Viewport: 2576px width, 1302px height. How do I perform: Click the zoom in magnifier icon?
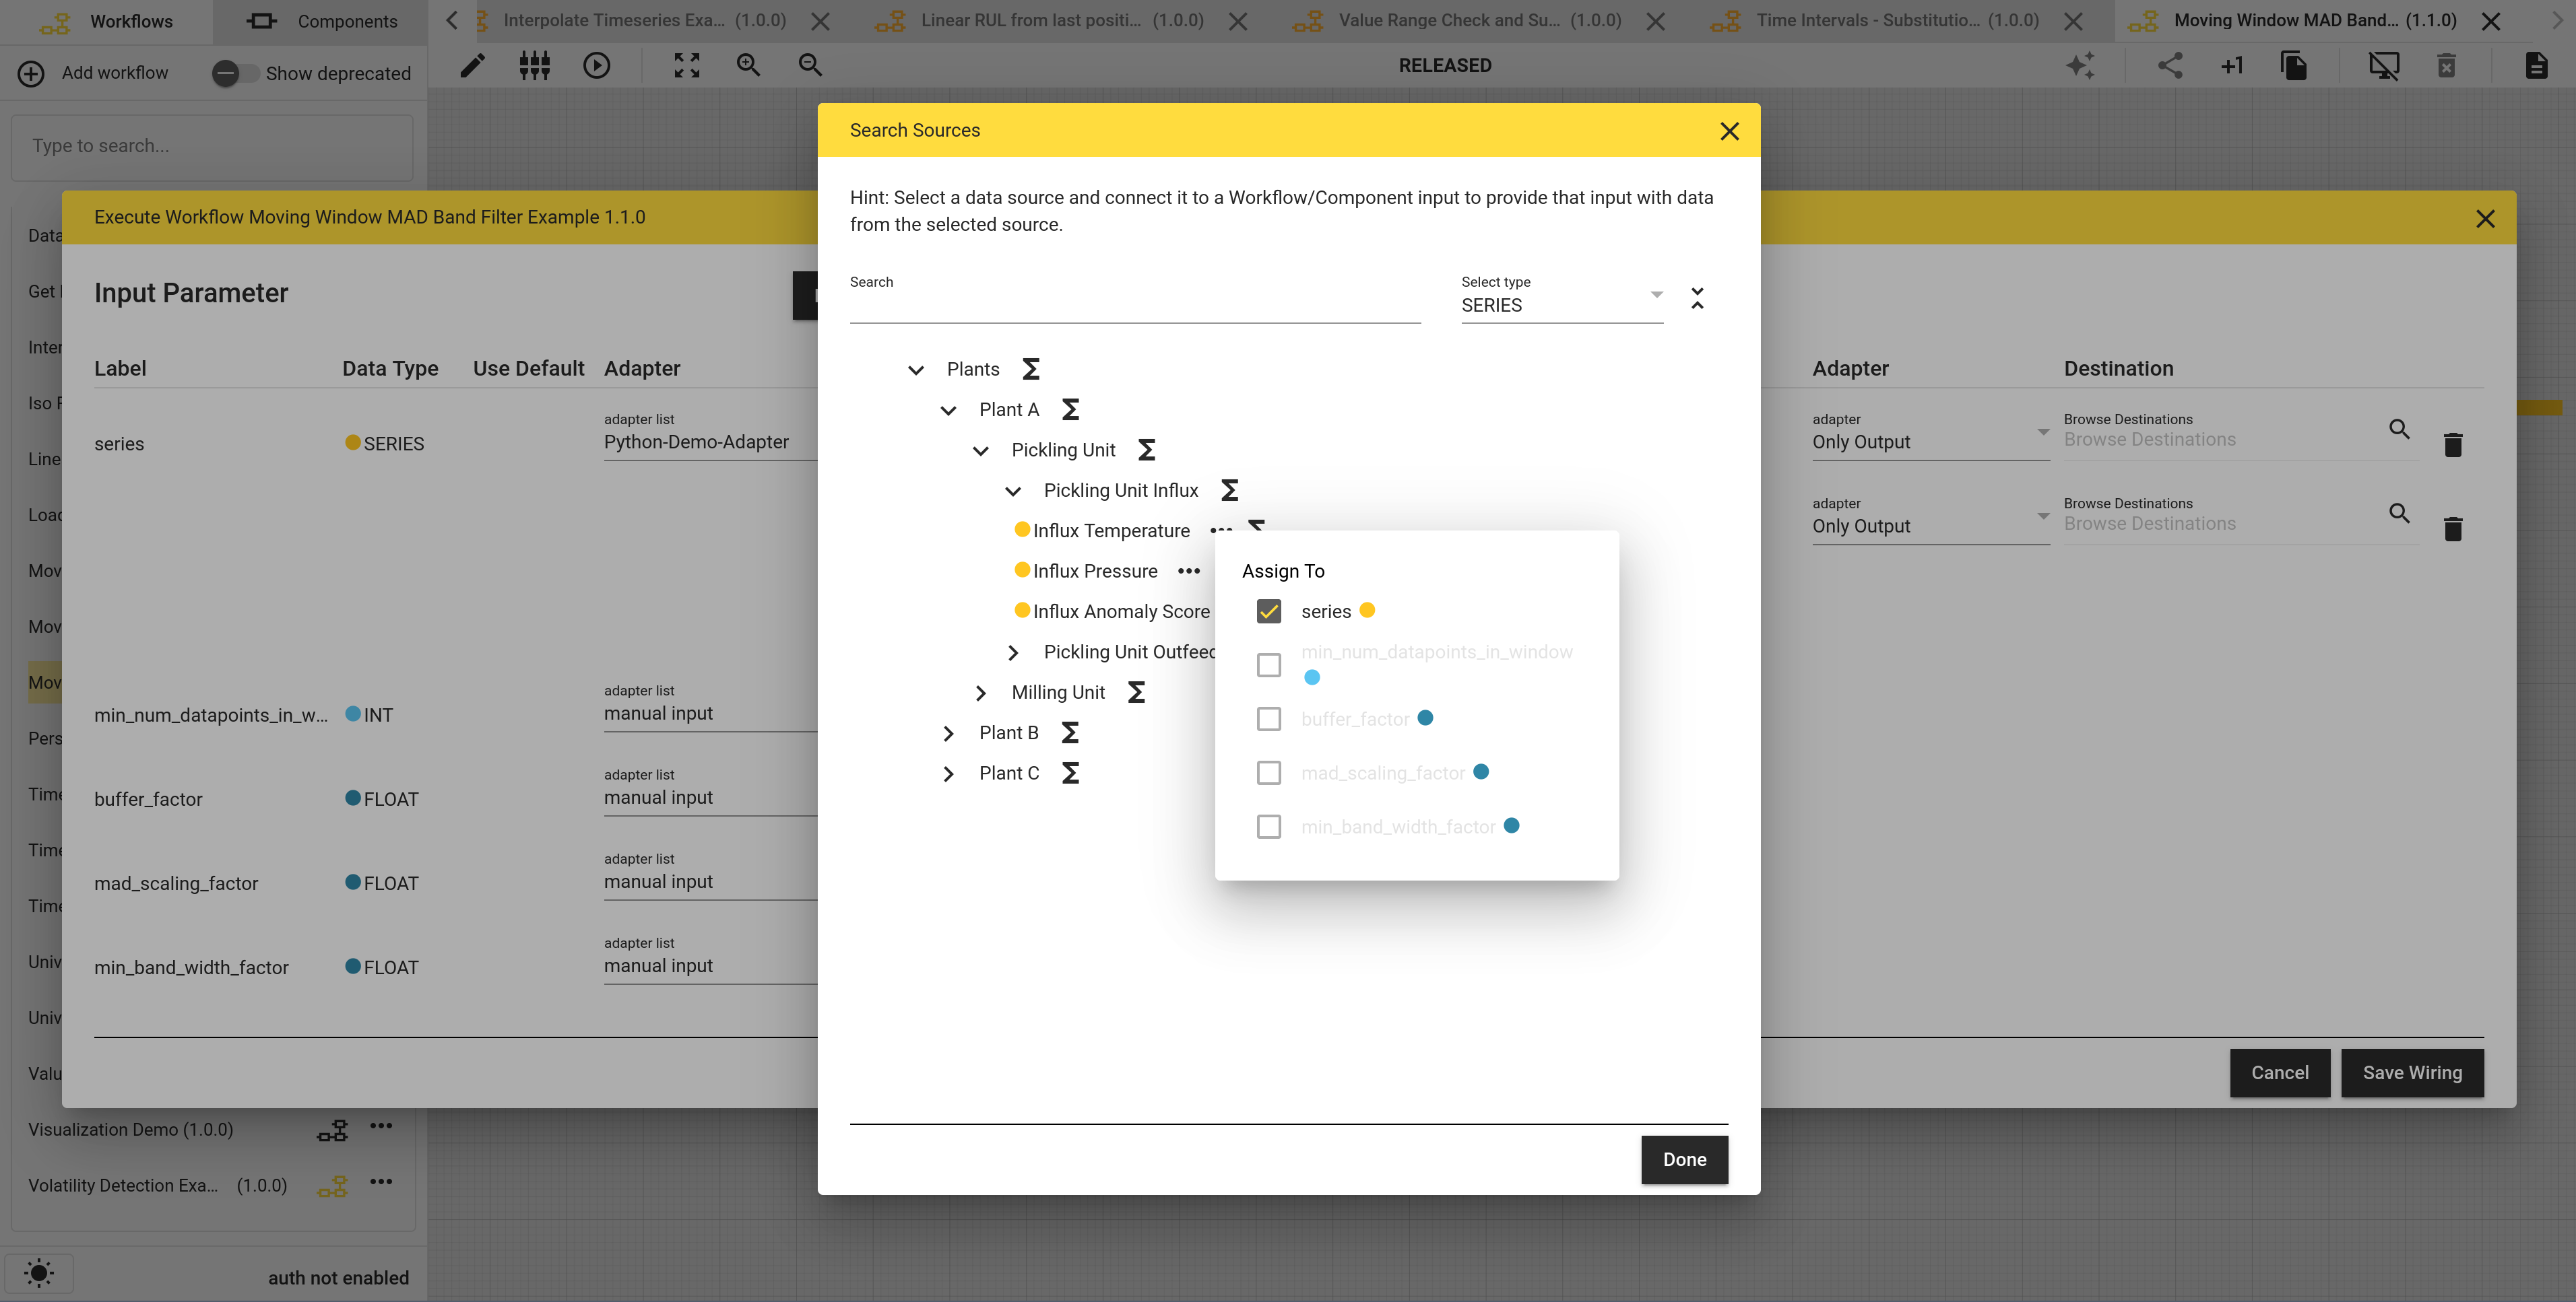point(748,66)
